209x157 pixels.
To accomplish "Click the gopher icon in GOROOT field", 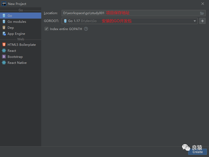I will tap(65, 21).
